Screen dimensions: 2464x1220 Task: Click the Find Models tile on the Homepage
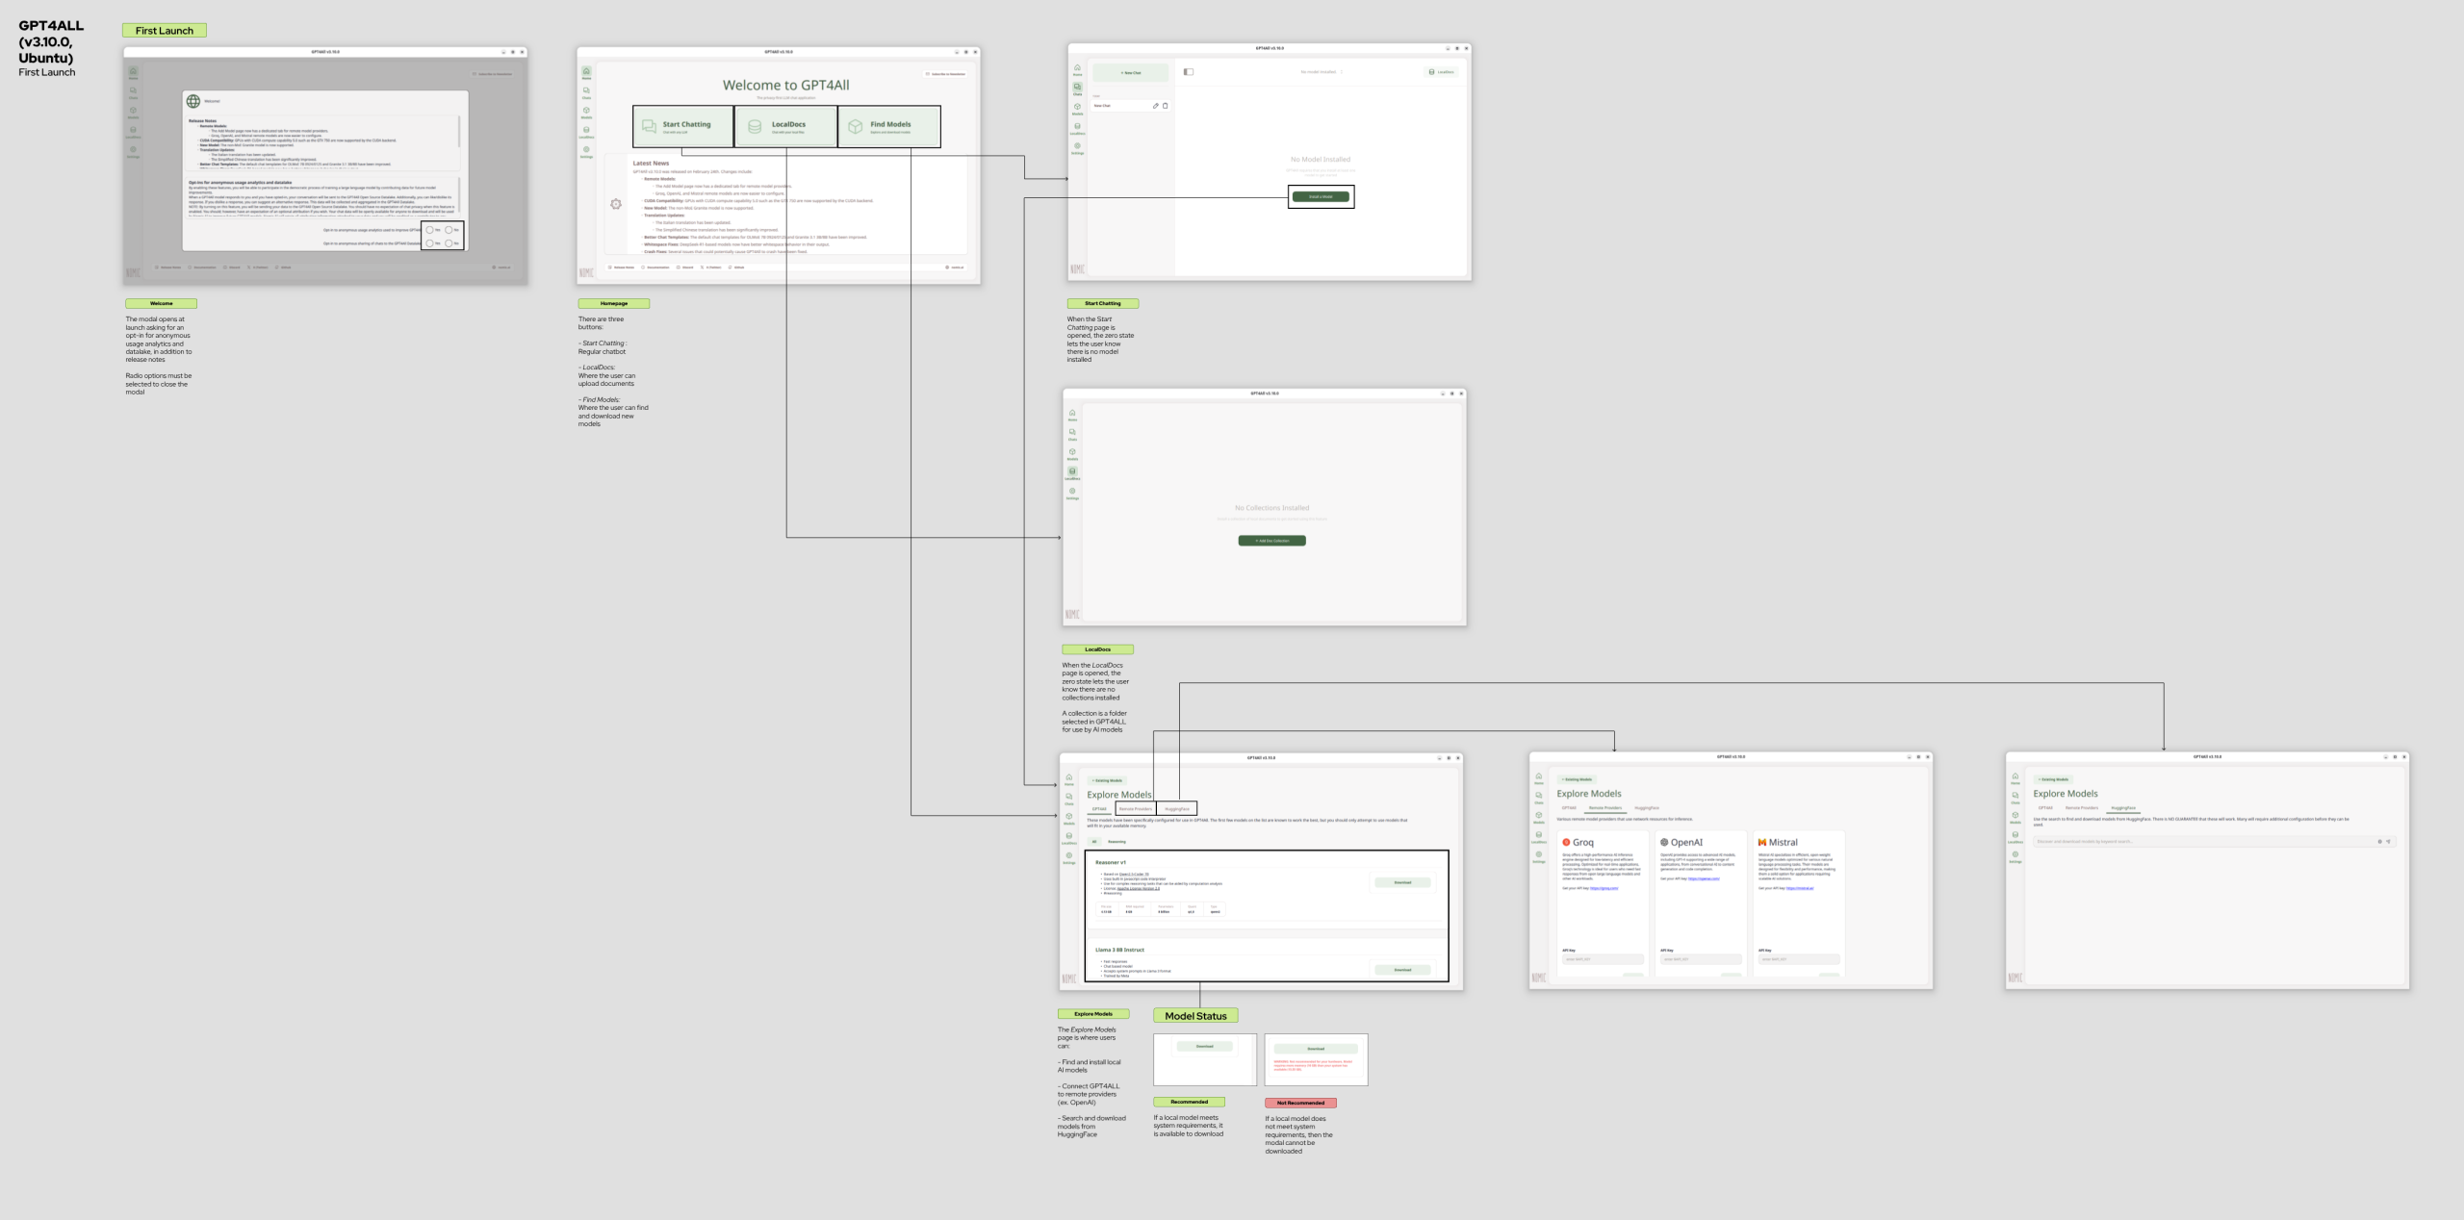[888, 126]
